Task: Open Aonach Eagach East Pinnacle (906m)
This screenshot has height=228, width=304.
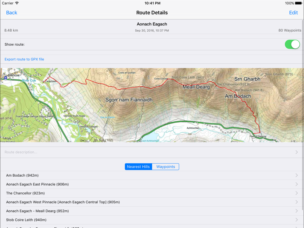Action: pos(151,185)
